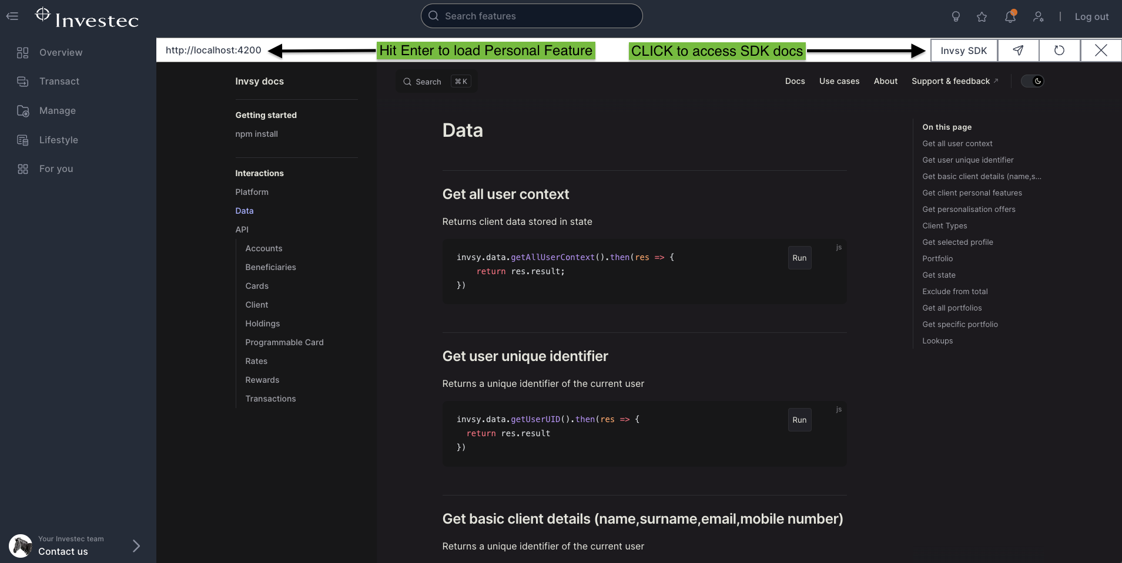1122x563 pixels.
Task: Open favourites via the star icon
Action: coord(982,16)
